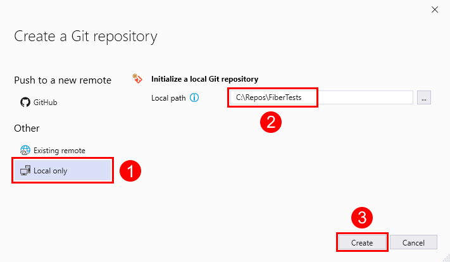Image resolution: width=450 pixels, height=262 pixels.
Task: Click the "Push to a new remote" heading
Action: pos(63,80)
